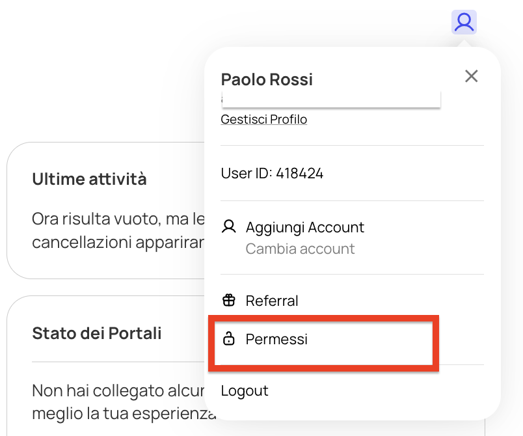Open the Gestisci Profilo link
Image resolution: width=523 pixels, height=436 pixels.
[x=264, y=119]
